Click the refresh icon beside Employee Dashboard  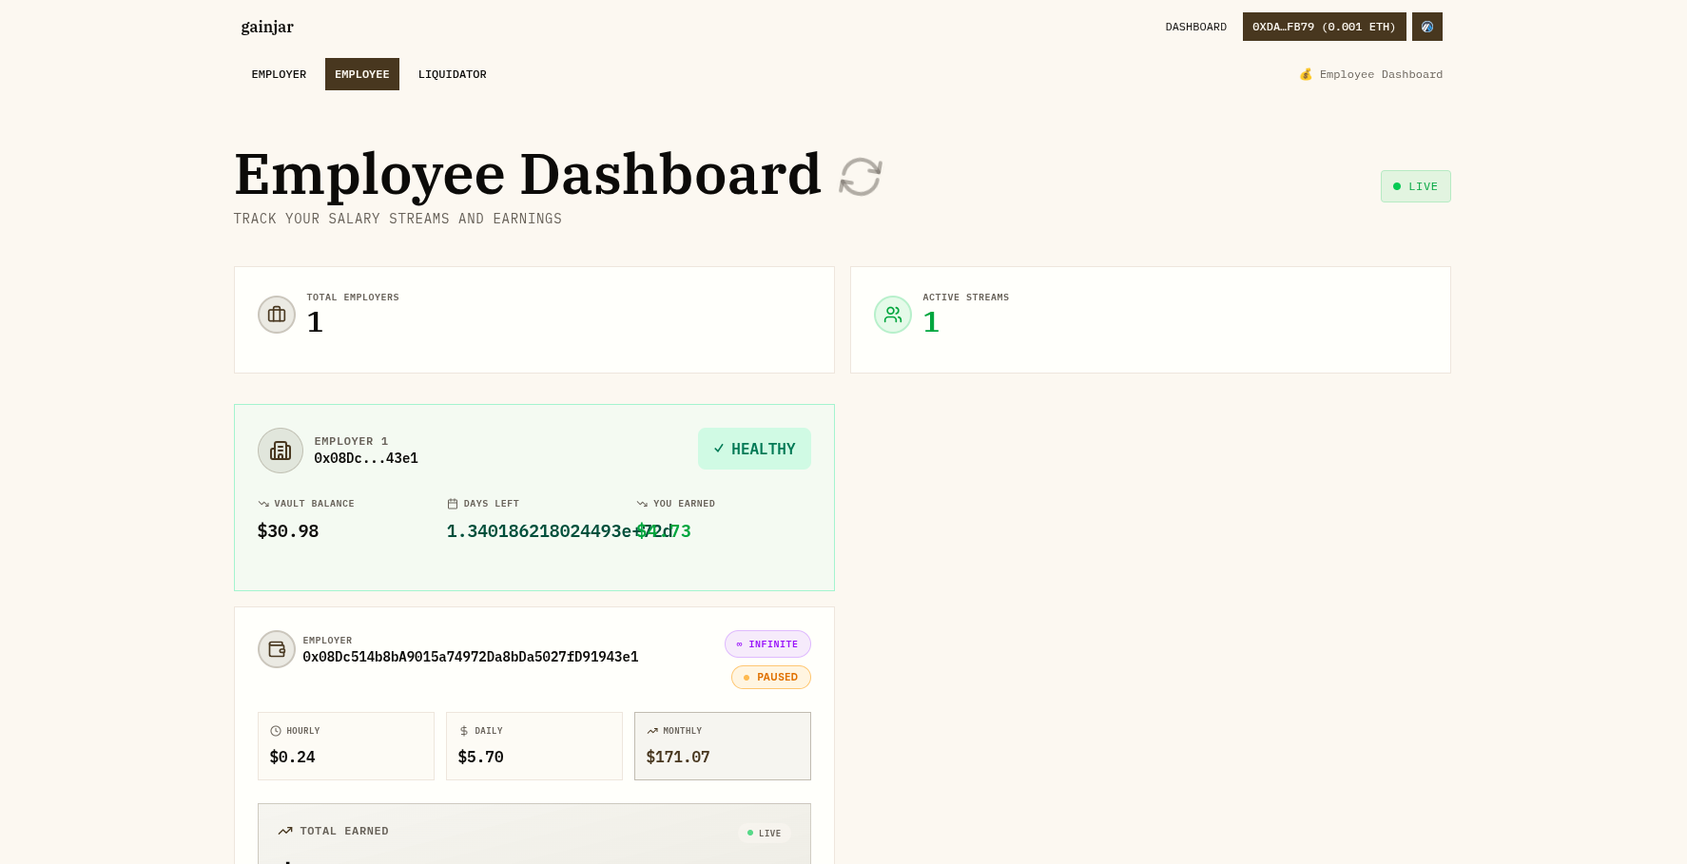(x=861, y=177)
